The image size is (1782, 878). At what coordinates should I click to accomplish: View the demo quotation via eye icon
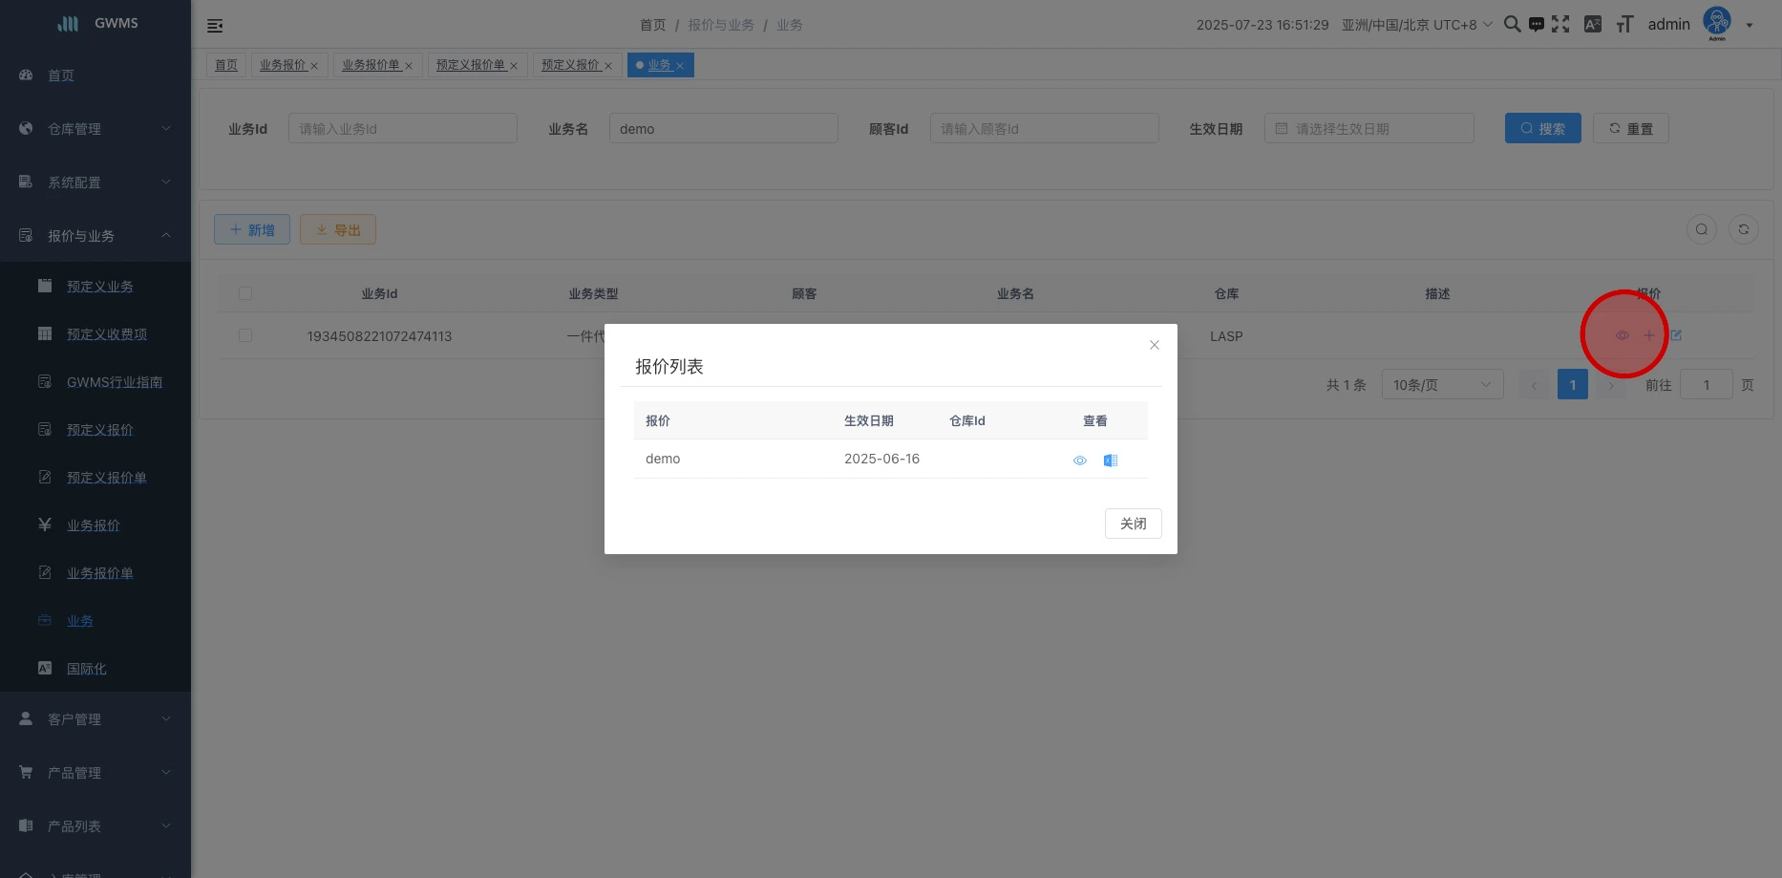(1080, 460)
